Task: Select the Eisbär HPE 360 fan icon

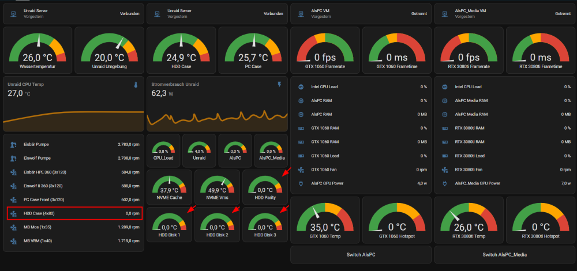Action: click(14, 172)
